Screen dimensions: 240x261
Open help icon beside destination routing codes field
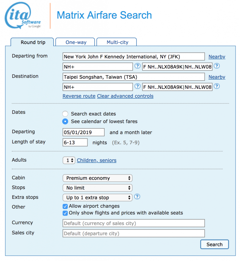137,86
